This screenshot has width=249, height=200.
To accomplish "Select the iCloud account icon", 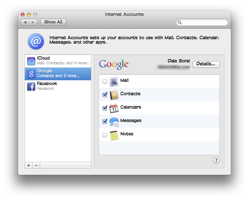I will click(x=31, y=61).
